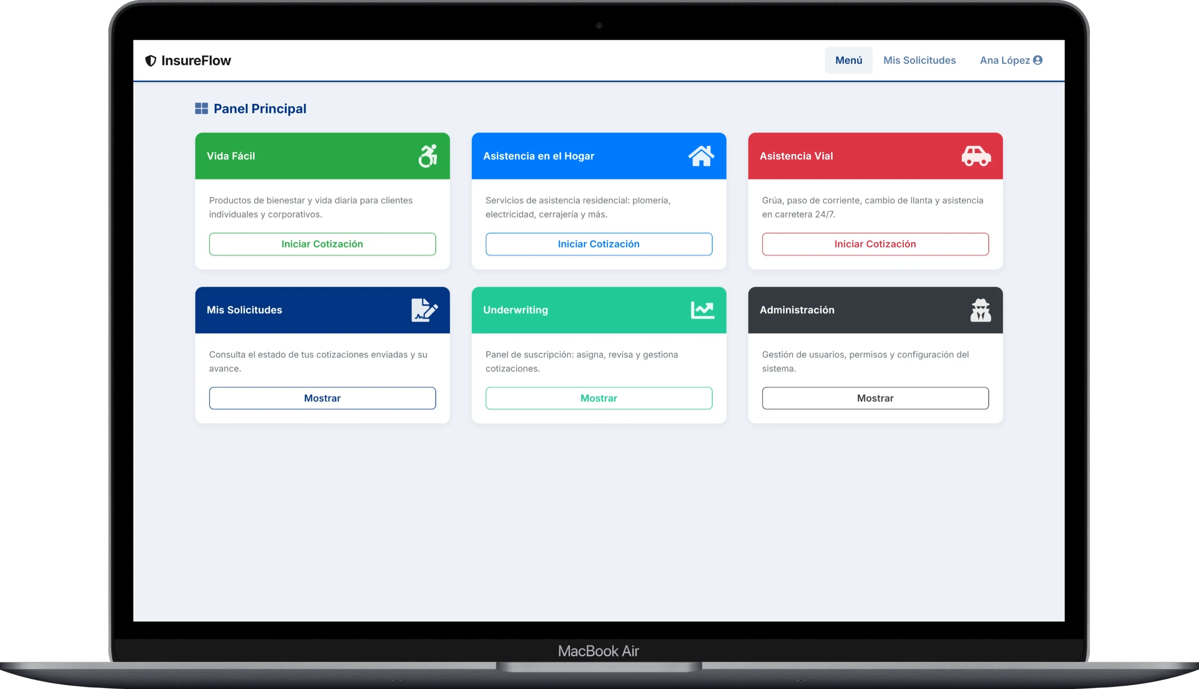Click Mostrar under Mis Solicitudes card
Viewport: 1199px width, 689px height.
pyautogui.click(x=322, y=398)
